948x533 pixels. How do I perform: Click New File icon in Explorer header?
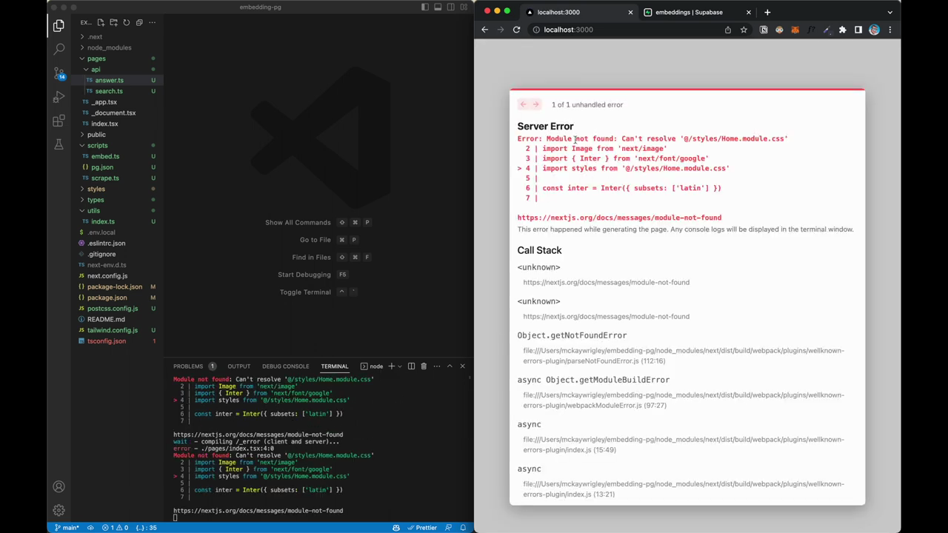tap(101, 22)
